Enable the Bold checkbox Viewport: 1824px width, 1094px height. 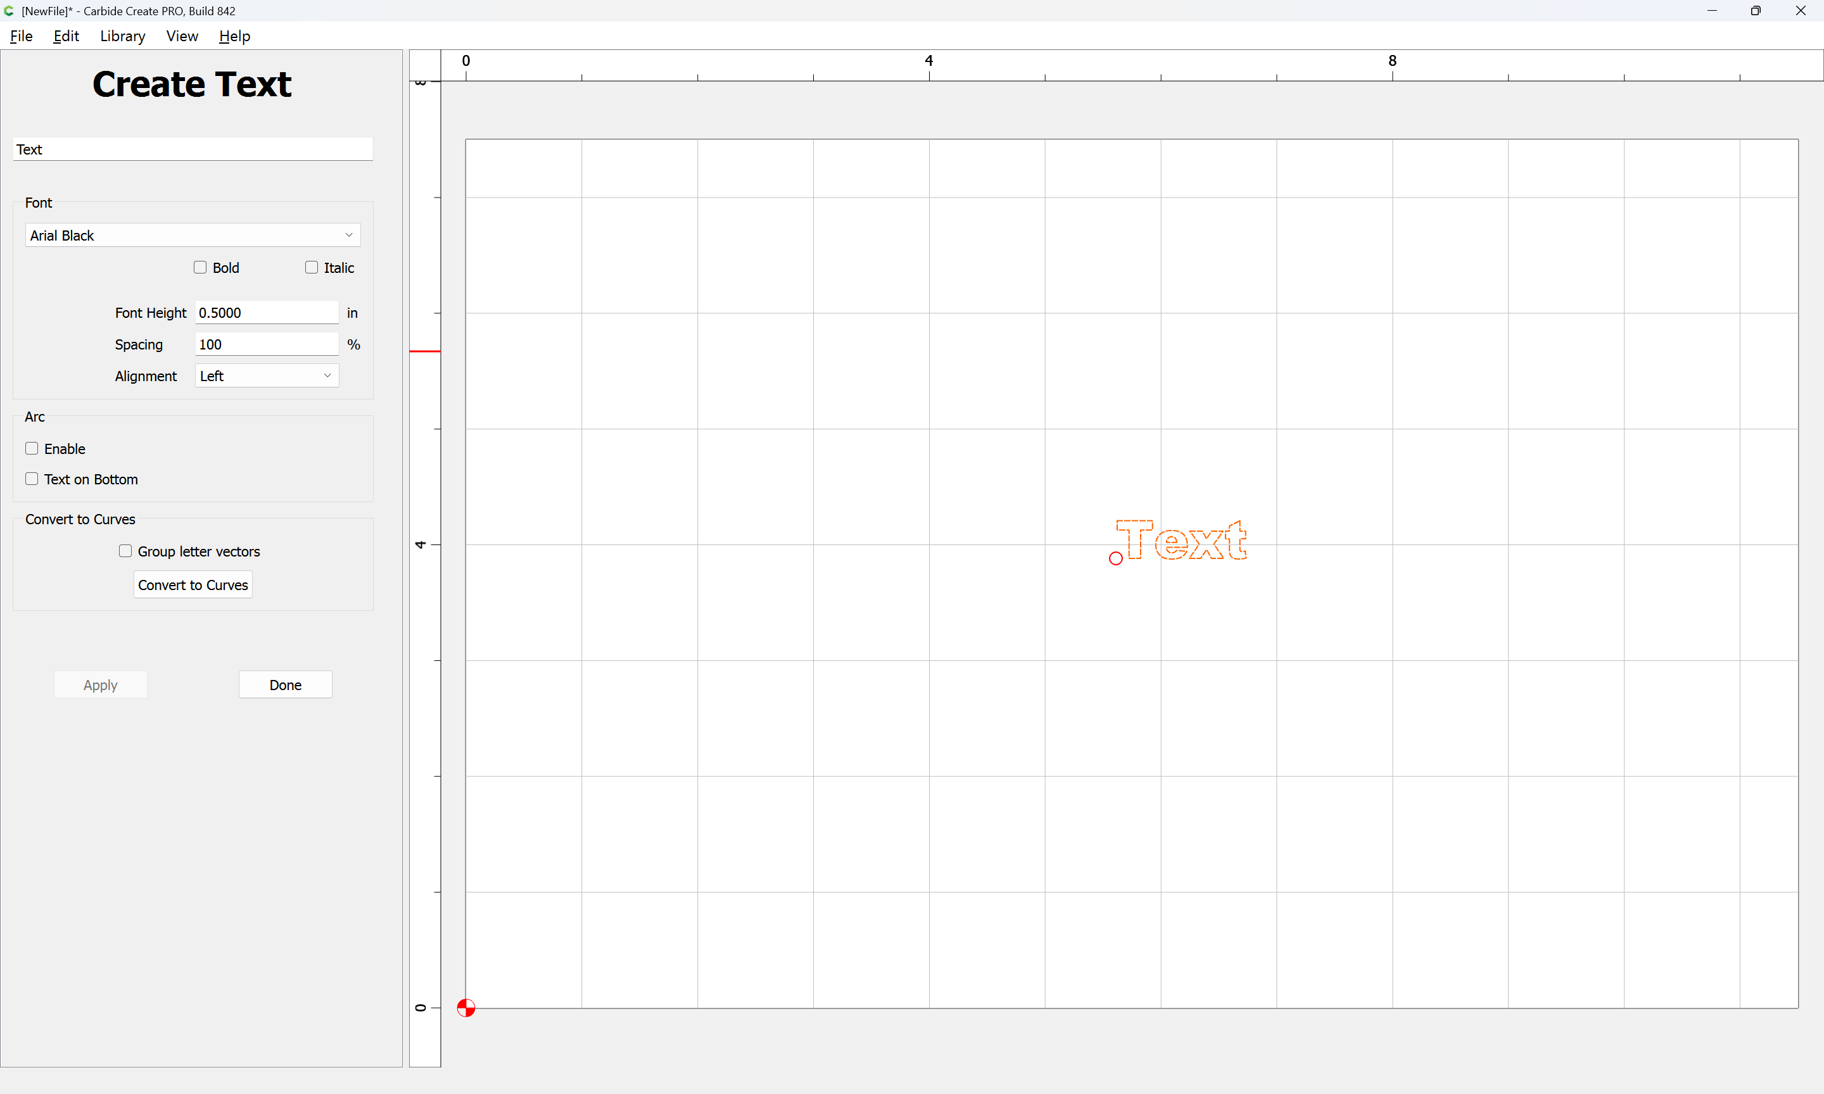click(x=201, y=268)
